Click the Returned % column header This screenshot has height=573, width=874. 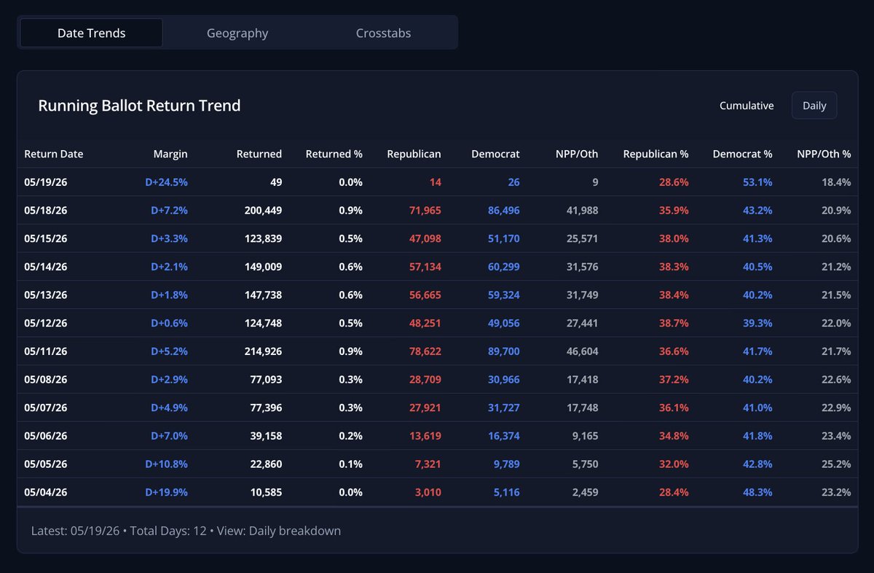(x=334, y=154)
